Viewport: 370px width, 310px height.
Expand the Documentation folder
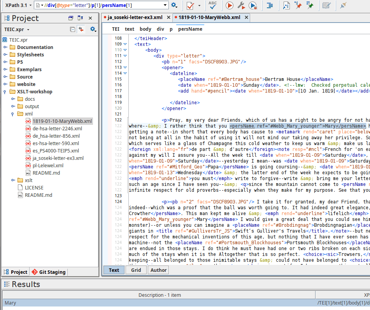point(5,47)
